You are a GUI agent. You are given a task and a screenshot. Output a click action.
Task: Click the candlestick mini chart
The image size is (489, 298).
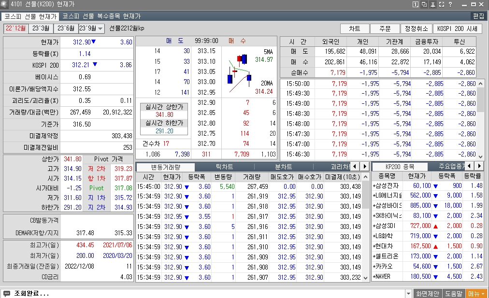coord(239,71)
